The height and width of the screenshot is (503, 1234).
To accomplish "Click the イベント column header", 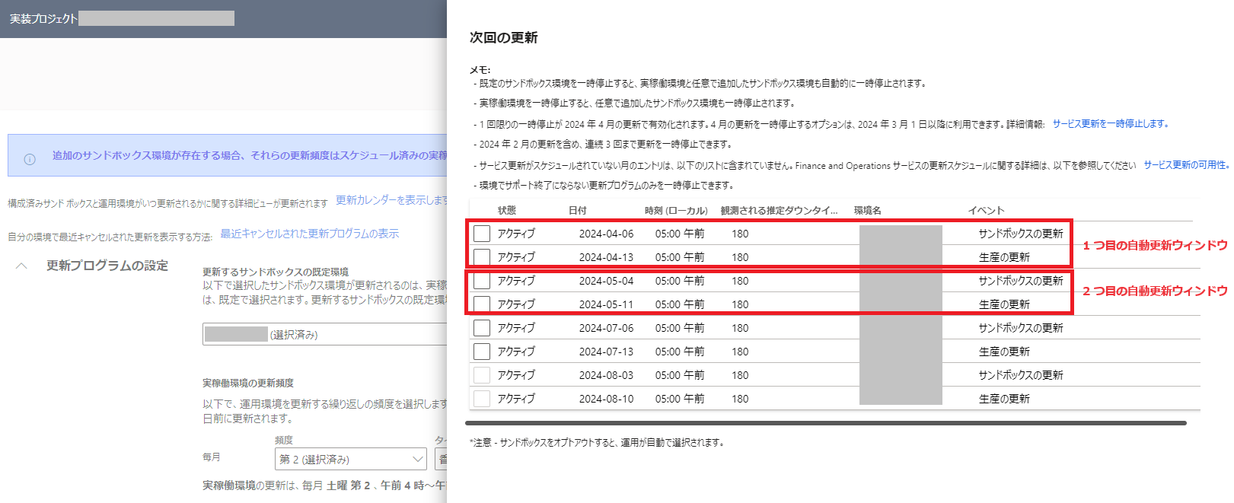I will click(x=987, y=210).
